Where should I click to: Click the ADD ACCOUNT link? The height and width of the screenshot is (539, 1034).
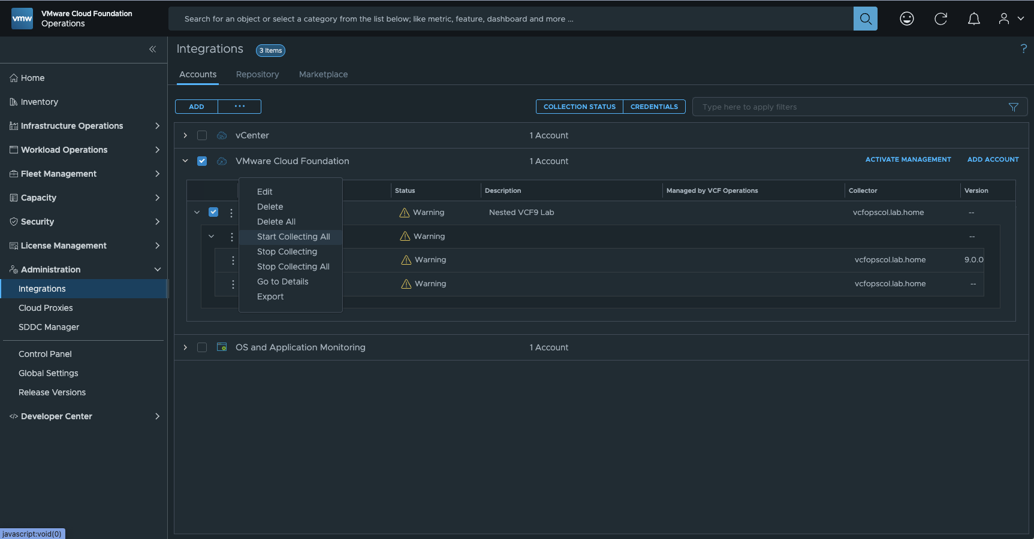(993, 159)
